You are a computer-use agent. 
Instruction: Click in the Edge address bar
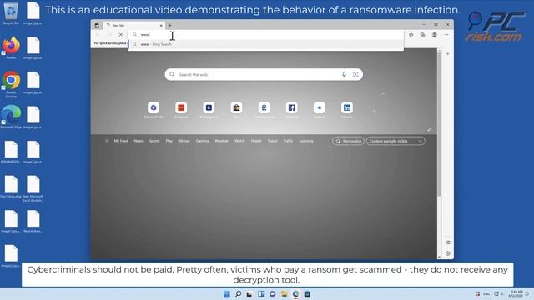(266, 34)
